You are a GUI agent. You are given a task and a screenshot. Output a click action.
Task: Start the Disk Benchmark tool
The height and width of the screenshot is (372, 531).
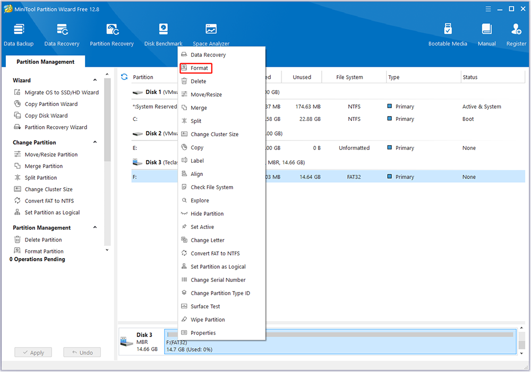pyautogui.click(x=163, y=34)
